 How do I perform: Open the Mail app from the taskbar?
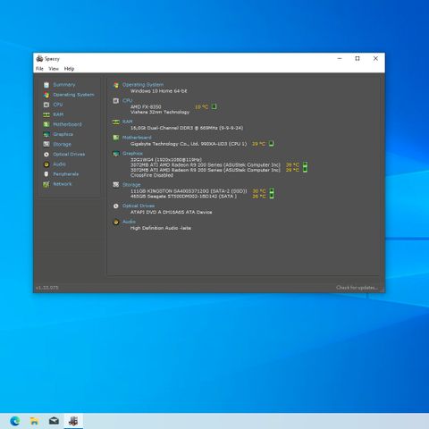click(54, 421)
